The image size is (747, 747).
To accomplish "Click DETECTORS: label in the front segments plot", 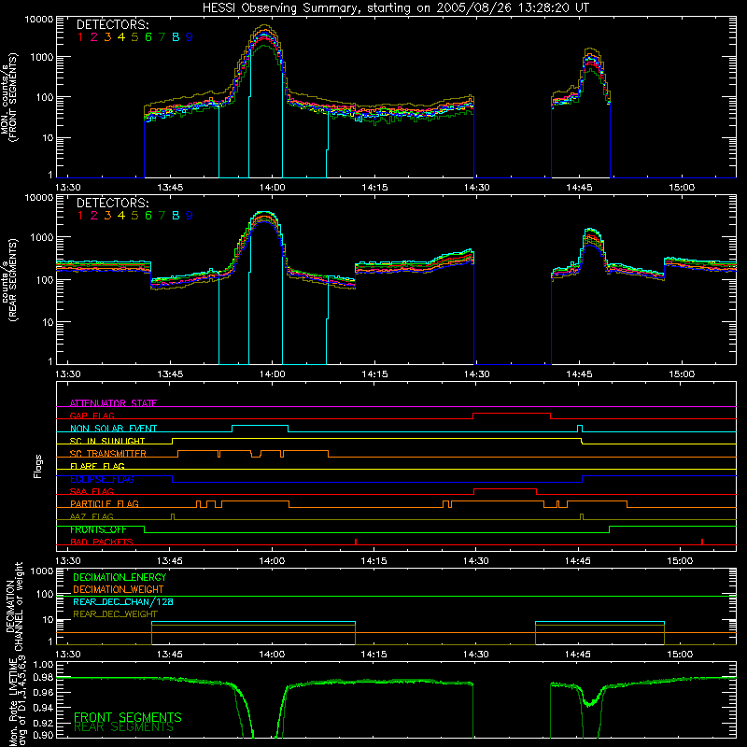I will click(112, 24).
